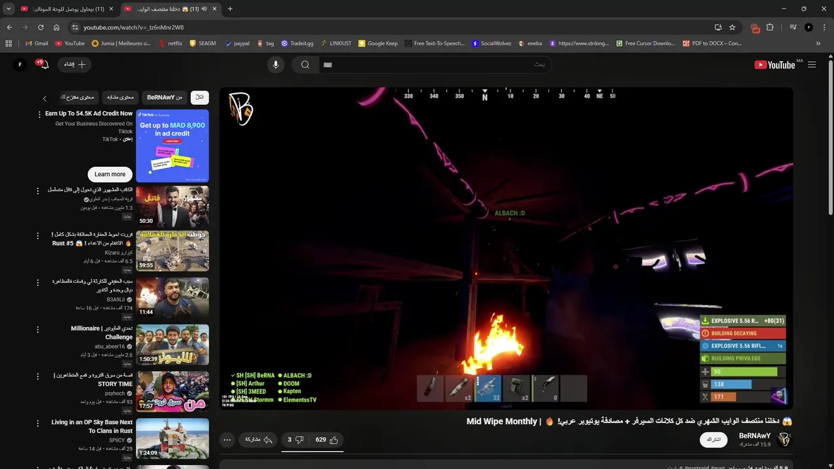
Task: Open the BeRNAwY channel name link
Action: pos(755,436)
